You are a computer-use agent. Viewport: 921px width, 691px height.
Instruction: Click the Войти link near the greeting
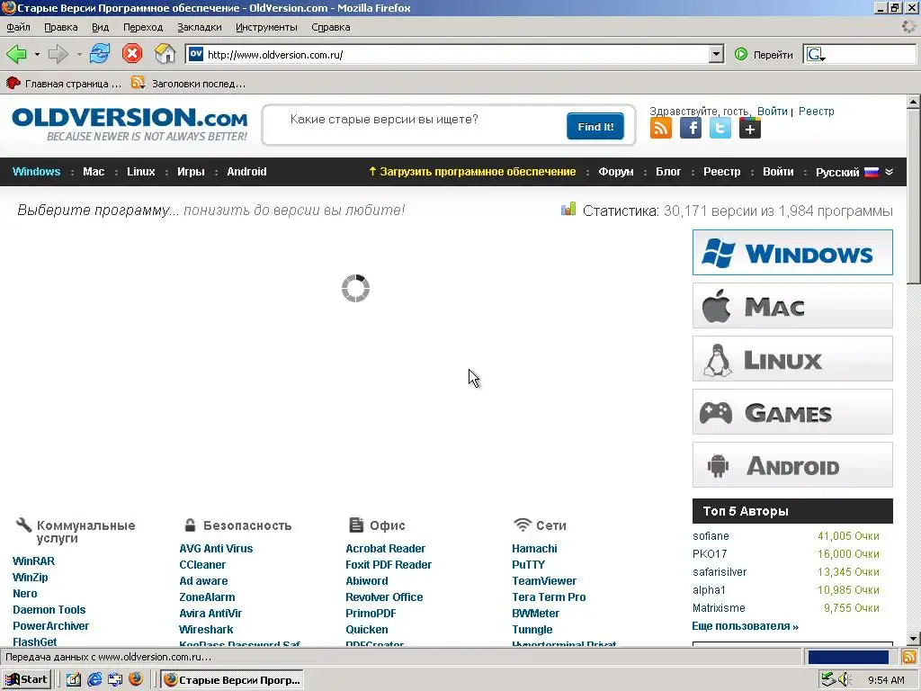point(772,111)
